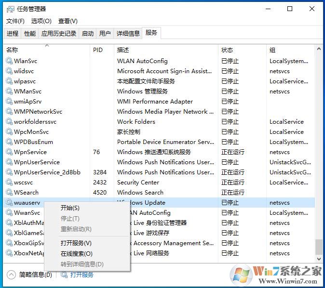Switch to the 性能 tab

pos(30,33)
